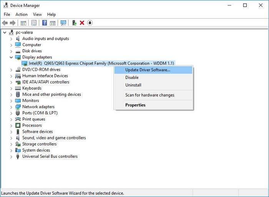Click the Processors chip icon
This screenshot has height=197, width=269.
18,125
